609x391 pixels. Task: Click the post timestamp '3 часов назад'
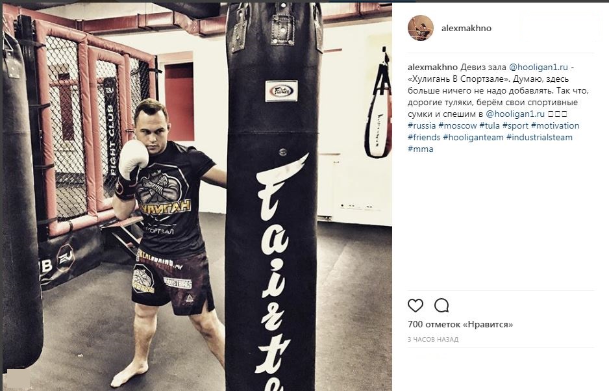coord(433,339)
